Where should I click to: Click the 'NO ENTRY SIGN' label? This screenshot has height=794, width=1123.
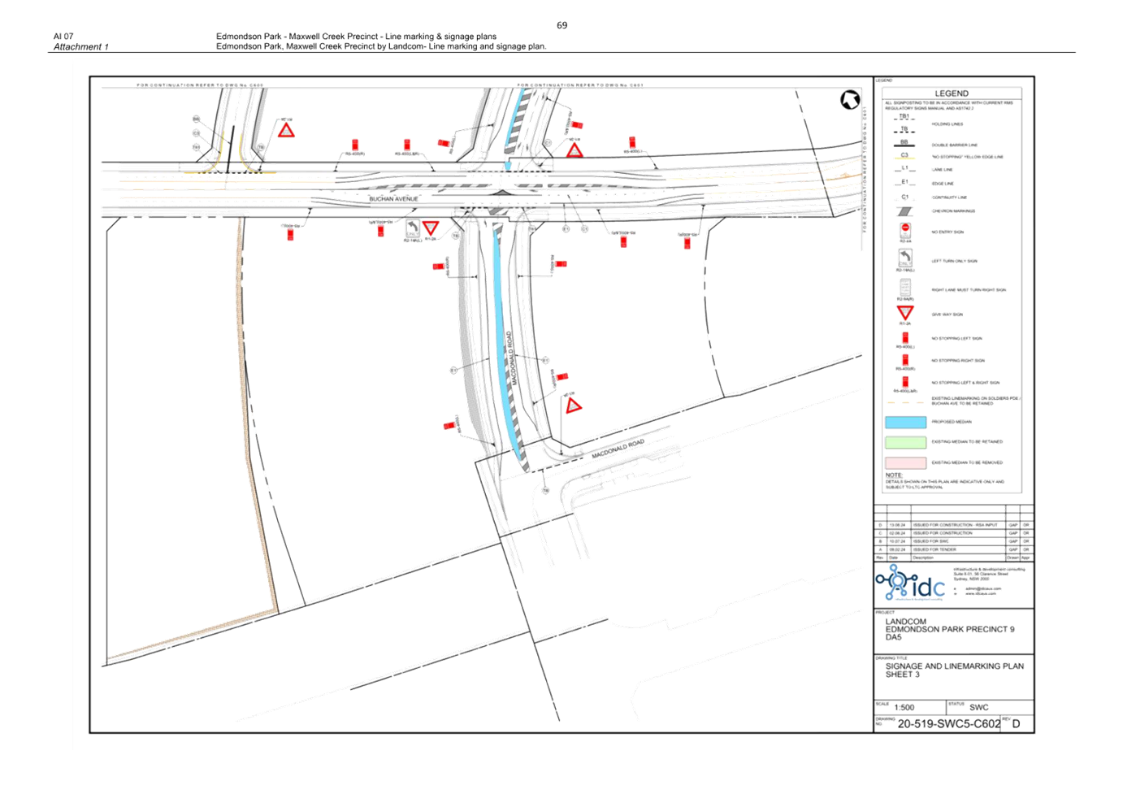947,232
